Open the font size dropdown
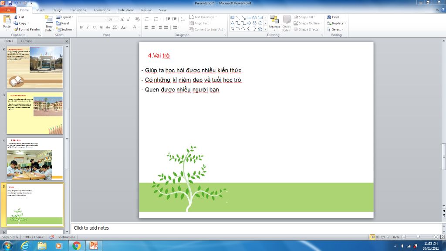The height and width of the screenshot is (251, 446). pos(117,19)
